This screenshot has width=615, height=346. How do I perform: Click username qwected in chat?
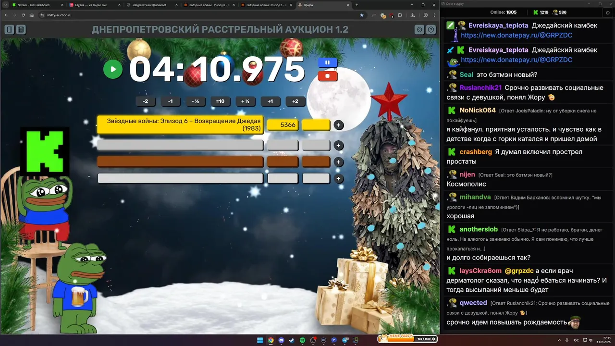tap(473, 303)
